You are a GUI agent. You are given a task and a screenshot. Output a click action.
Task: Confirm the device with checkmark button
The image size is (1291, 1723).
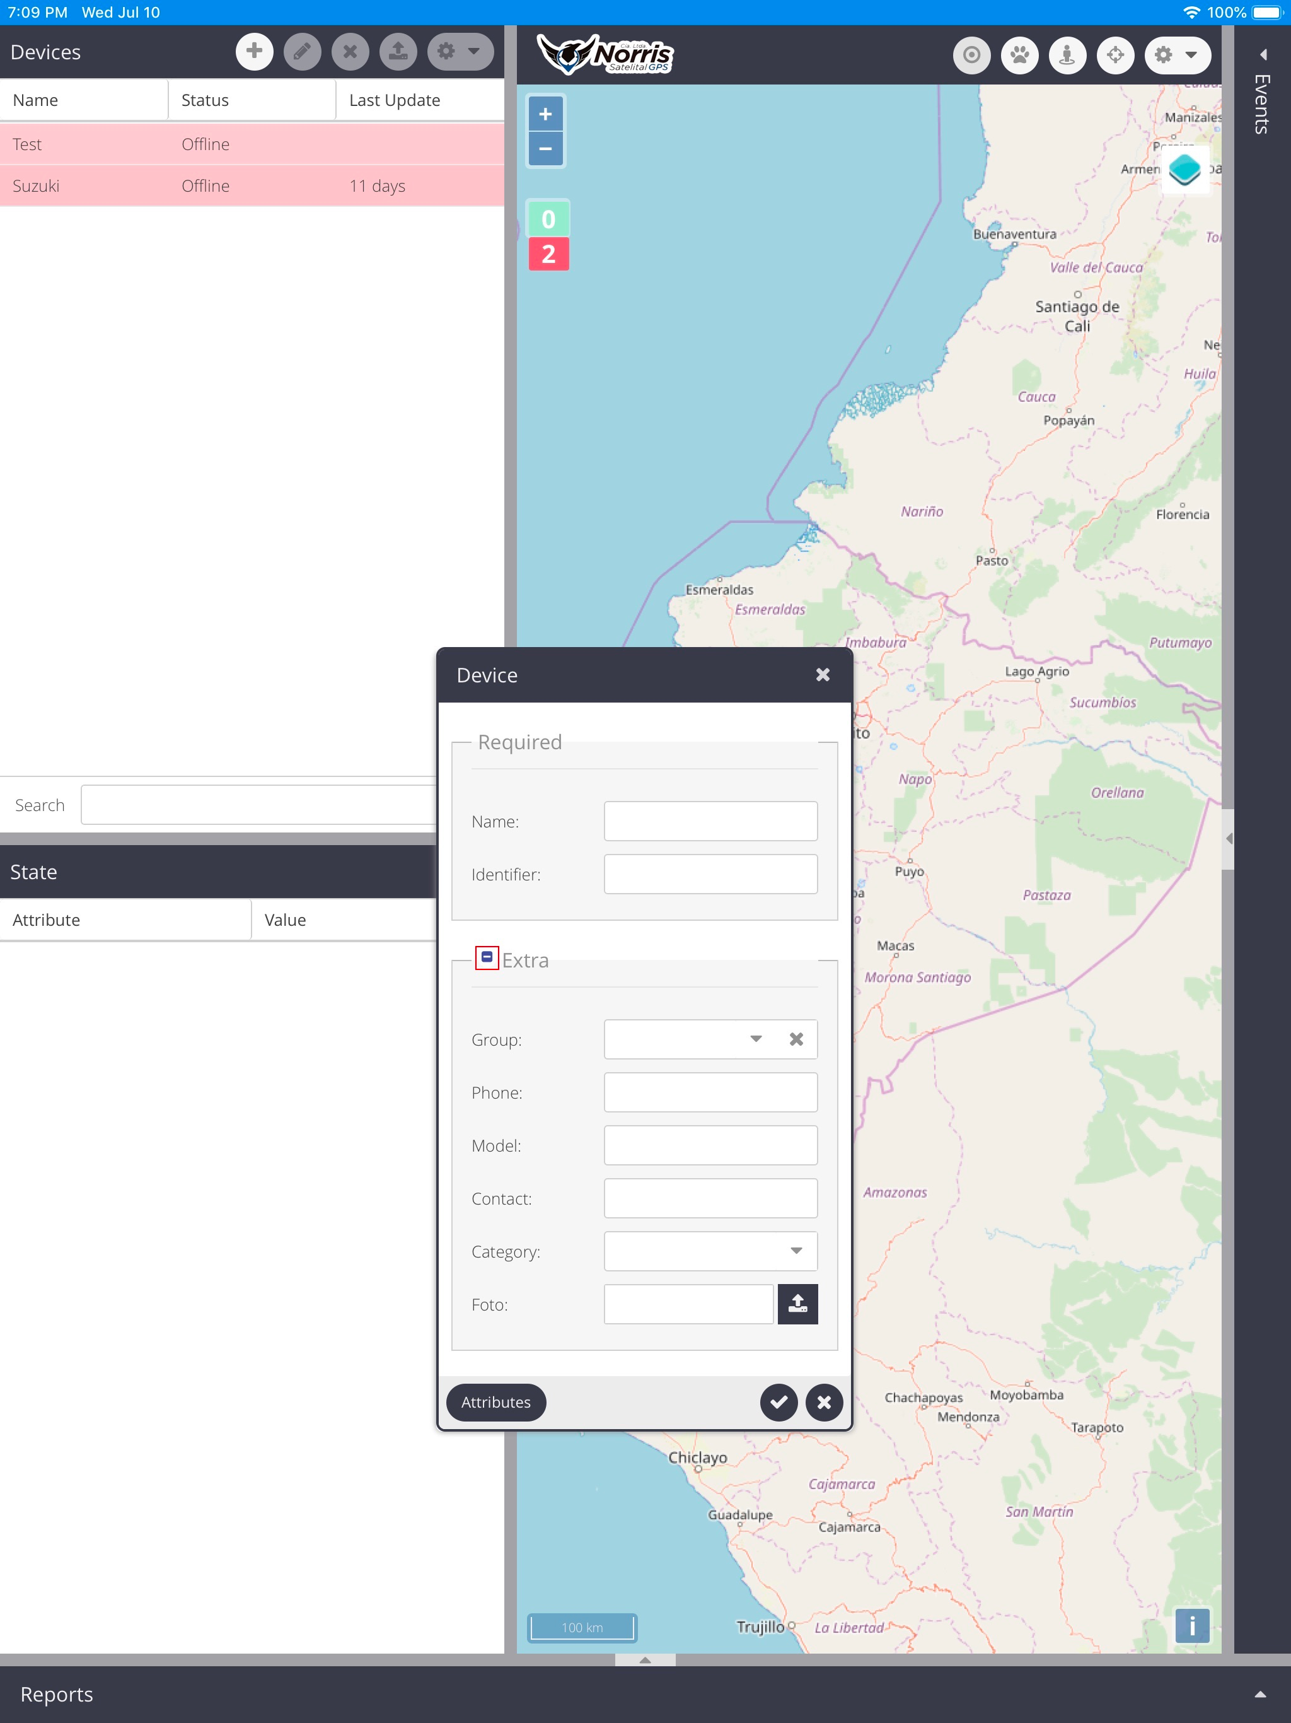(779, 1402)
